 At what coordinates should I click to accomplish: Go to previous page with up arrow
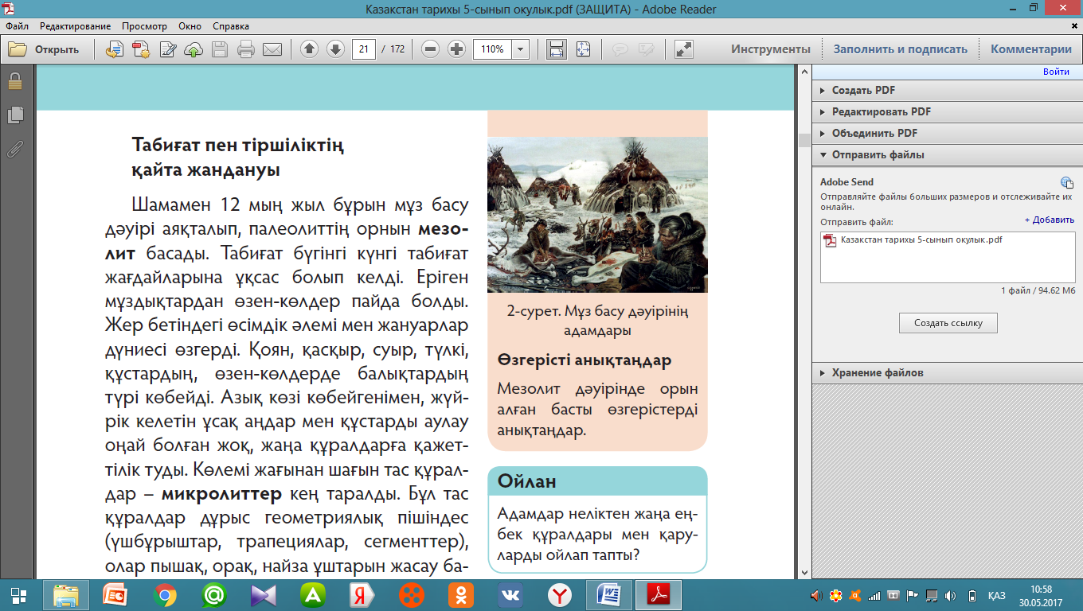(309, 49)
